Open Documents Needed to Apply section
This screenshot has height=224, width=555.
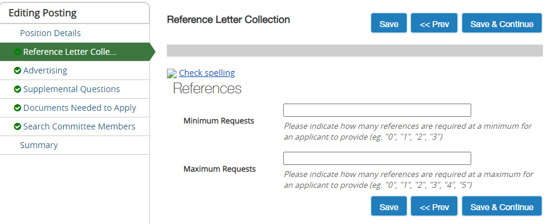[80, 108]
